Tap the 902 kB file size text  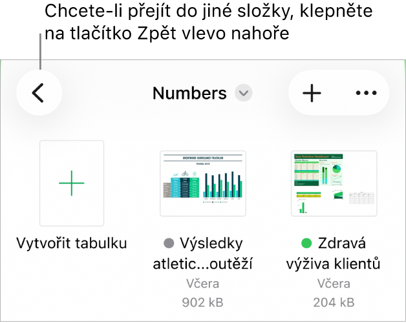(x=202, y=302)
